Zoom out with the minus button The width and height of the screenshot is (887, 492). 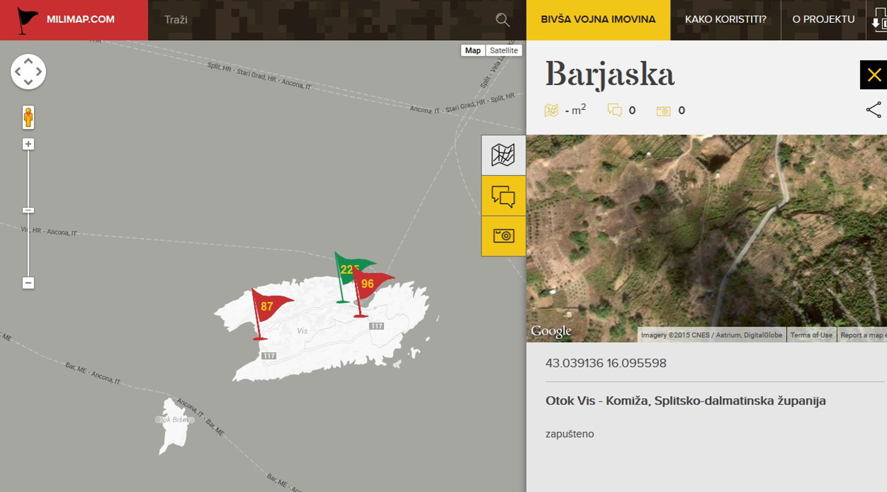28,283
